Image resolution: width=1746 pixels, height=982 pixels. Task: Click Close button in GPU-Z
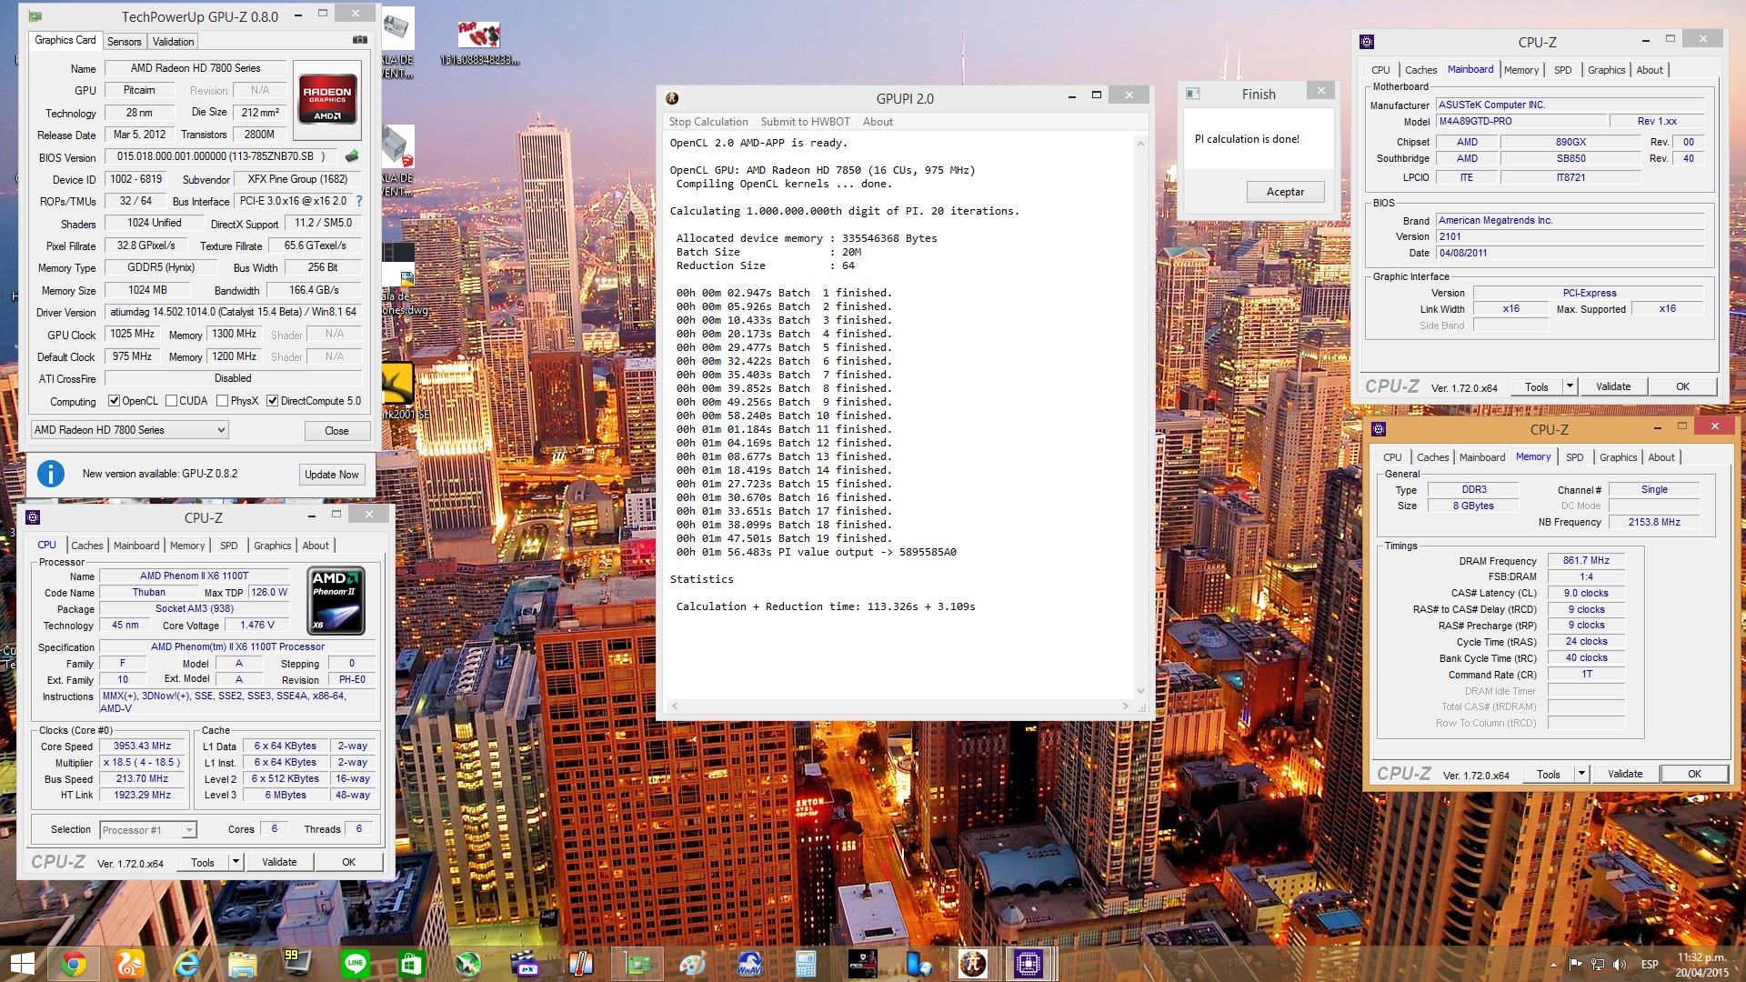(336, 431)
